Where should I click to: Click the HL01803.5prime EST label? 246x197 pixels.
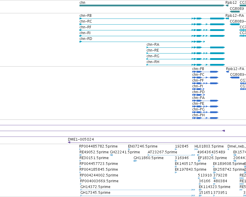click(x=209, y=146)
